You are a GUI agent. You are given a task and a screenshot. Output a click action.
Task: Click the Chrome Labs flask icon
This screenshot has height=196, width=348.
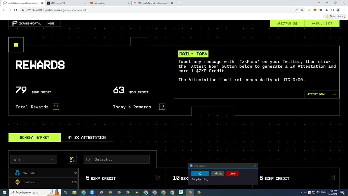pyautogui.click(x=327, y=10)
